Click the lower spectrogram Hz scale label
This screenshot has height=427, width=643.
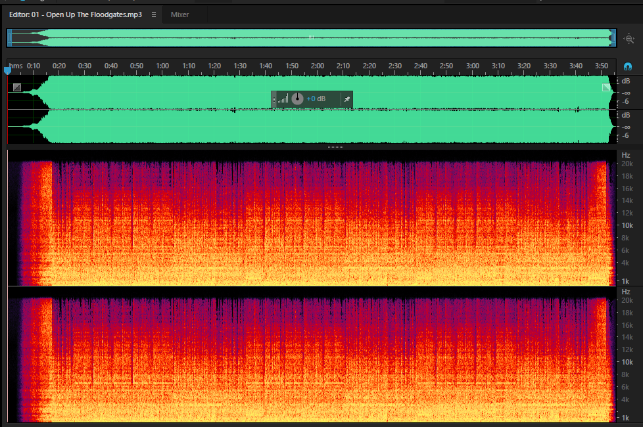point(626,292)
